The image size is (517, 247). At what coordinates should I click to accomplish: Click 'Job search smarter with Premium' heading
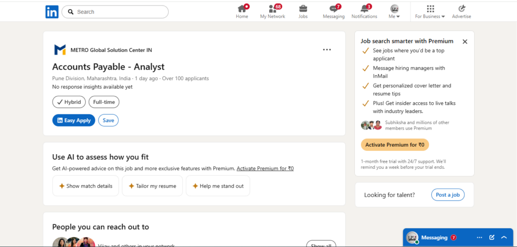pyautogui.click(x=407, y=41)
